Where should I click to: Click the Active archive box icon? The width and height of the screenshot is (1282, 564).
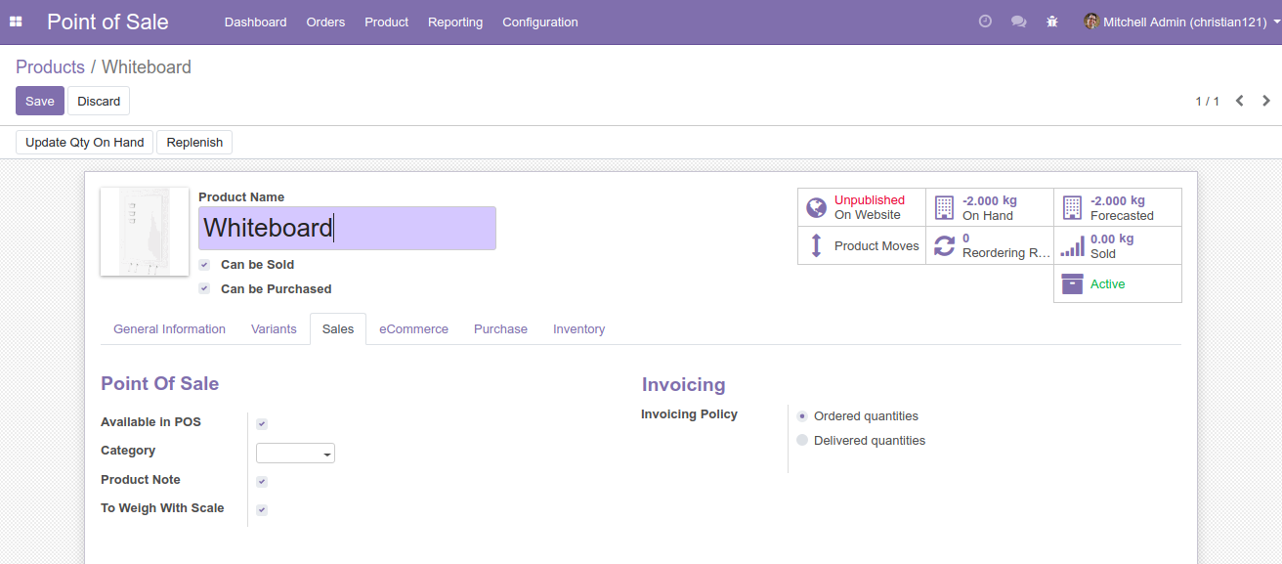coord(1072,283)
